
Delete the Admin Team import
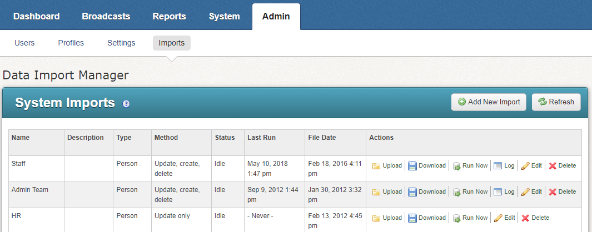pyautogui.click(x=563, y=191)
